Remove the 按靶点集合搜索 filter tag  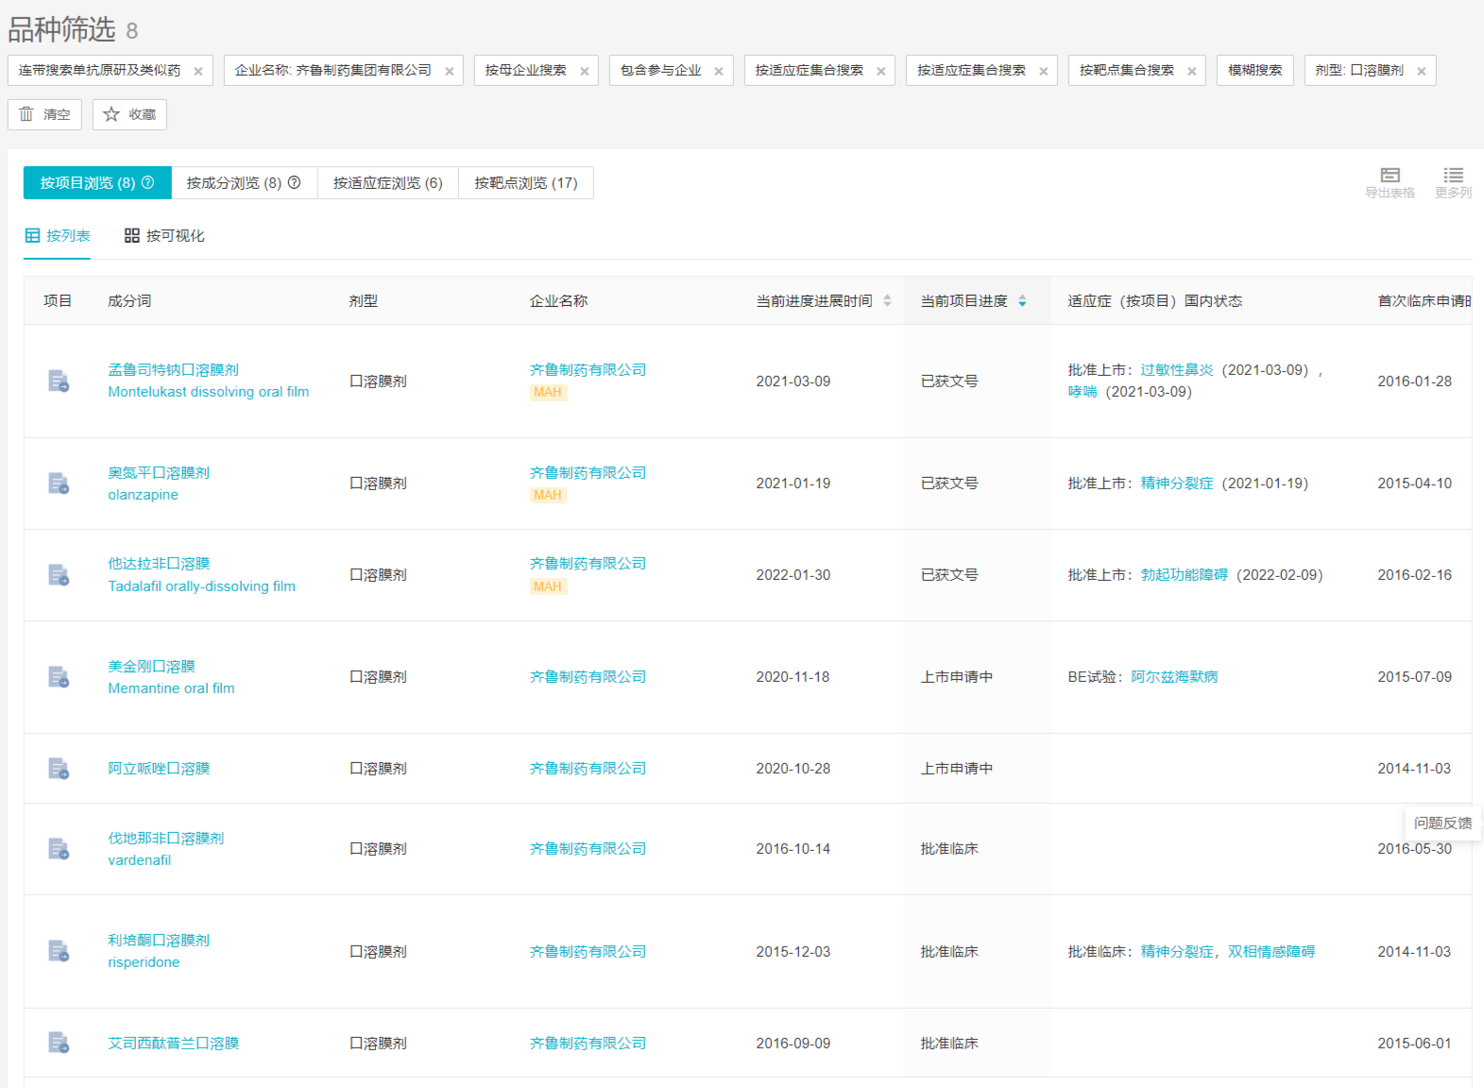pyautogui.click(x=1191, y=71)
